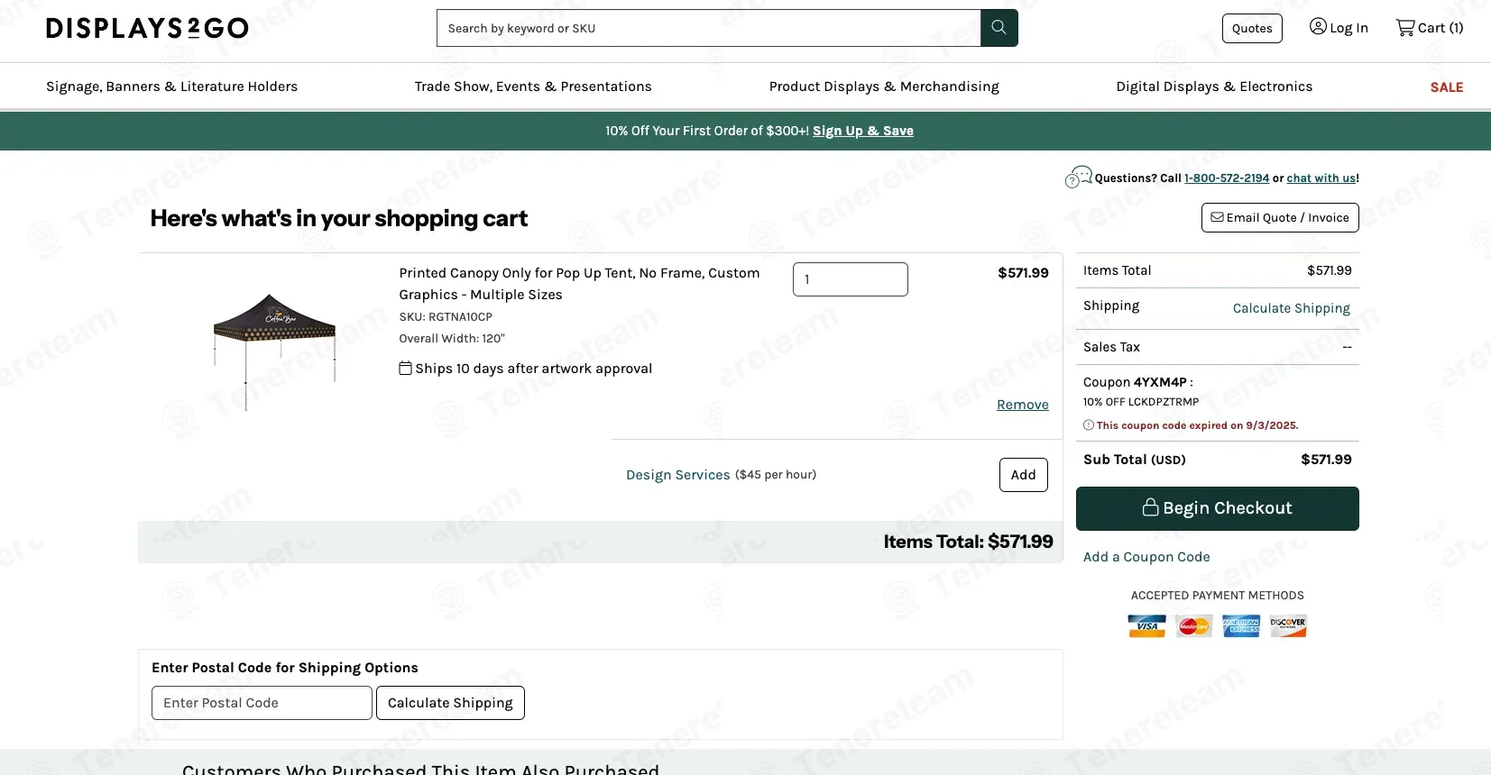Click the Overall Width: 120" text
This screenshot has height=775, width=1491.
click(x=452, y=339)
